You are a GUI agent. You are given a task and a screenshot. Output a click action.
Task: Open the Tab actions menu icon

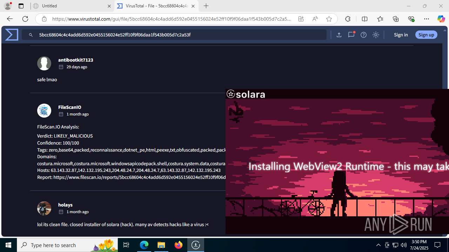pyautogui.click(x=21, y=6)
